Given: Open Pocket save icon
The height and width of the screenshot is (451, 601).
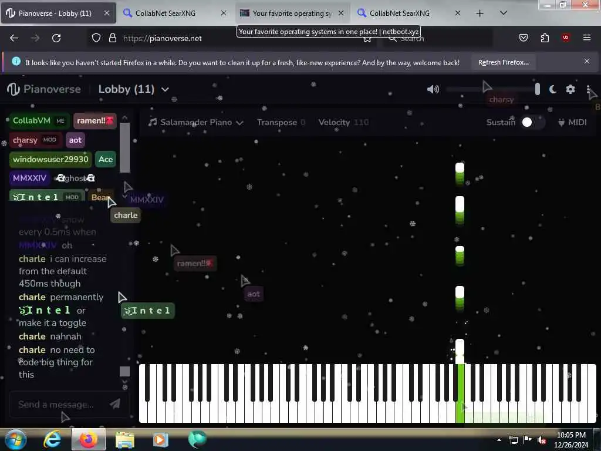Looking at the screenshot, I should click(523, 38).
